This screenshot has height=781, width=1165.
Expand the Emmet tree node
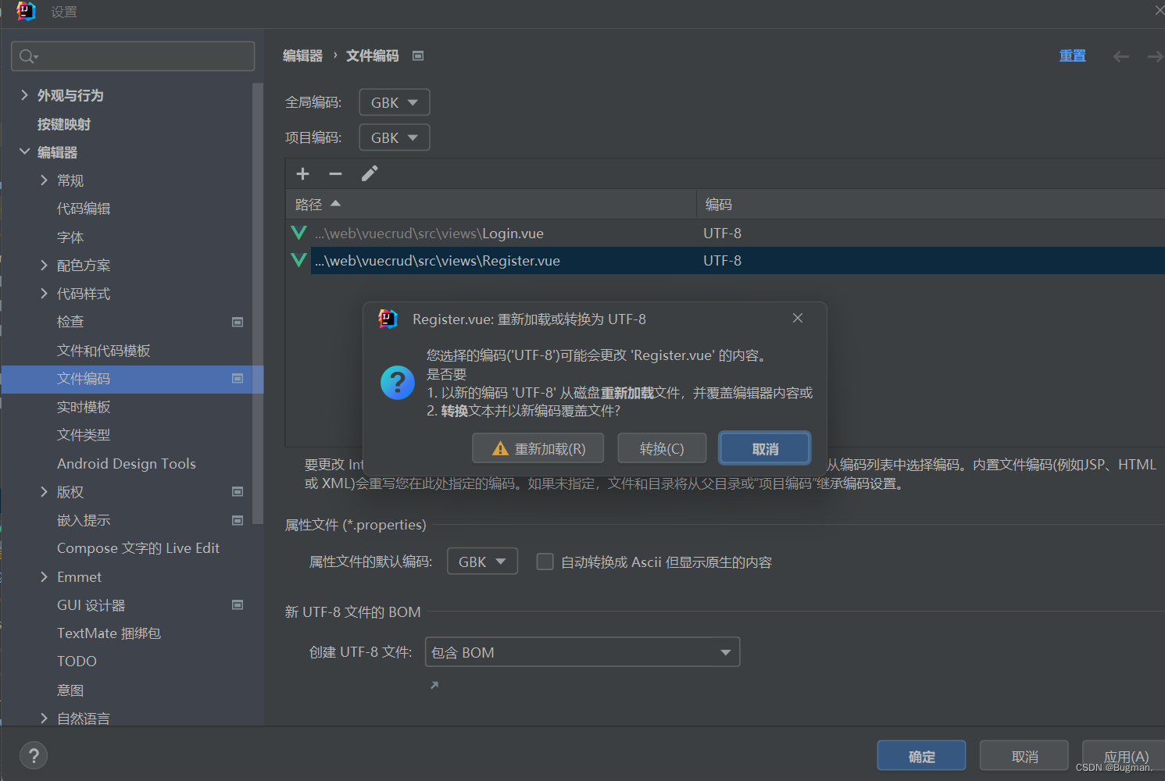pyautogui.click(x=44, y=577)
